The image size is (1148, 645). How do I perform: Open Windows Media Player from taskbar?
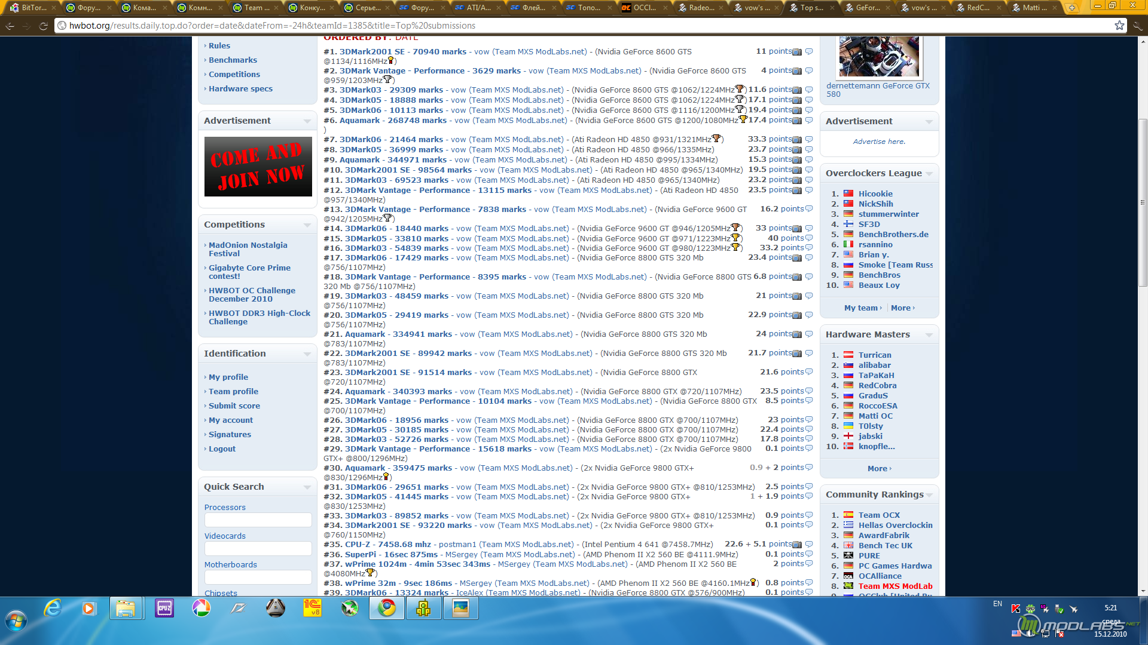point(88,609)
